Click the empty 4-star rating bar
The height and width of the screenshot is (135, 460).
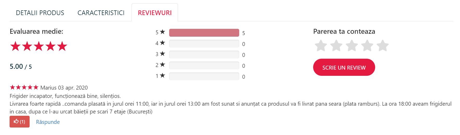[204, 44]
